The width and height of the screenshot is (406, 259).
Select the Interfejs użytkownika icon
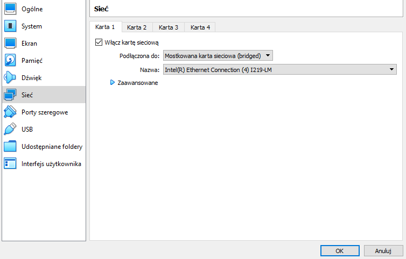10,163
